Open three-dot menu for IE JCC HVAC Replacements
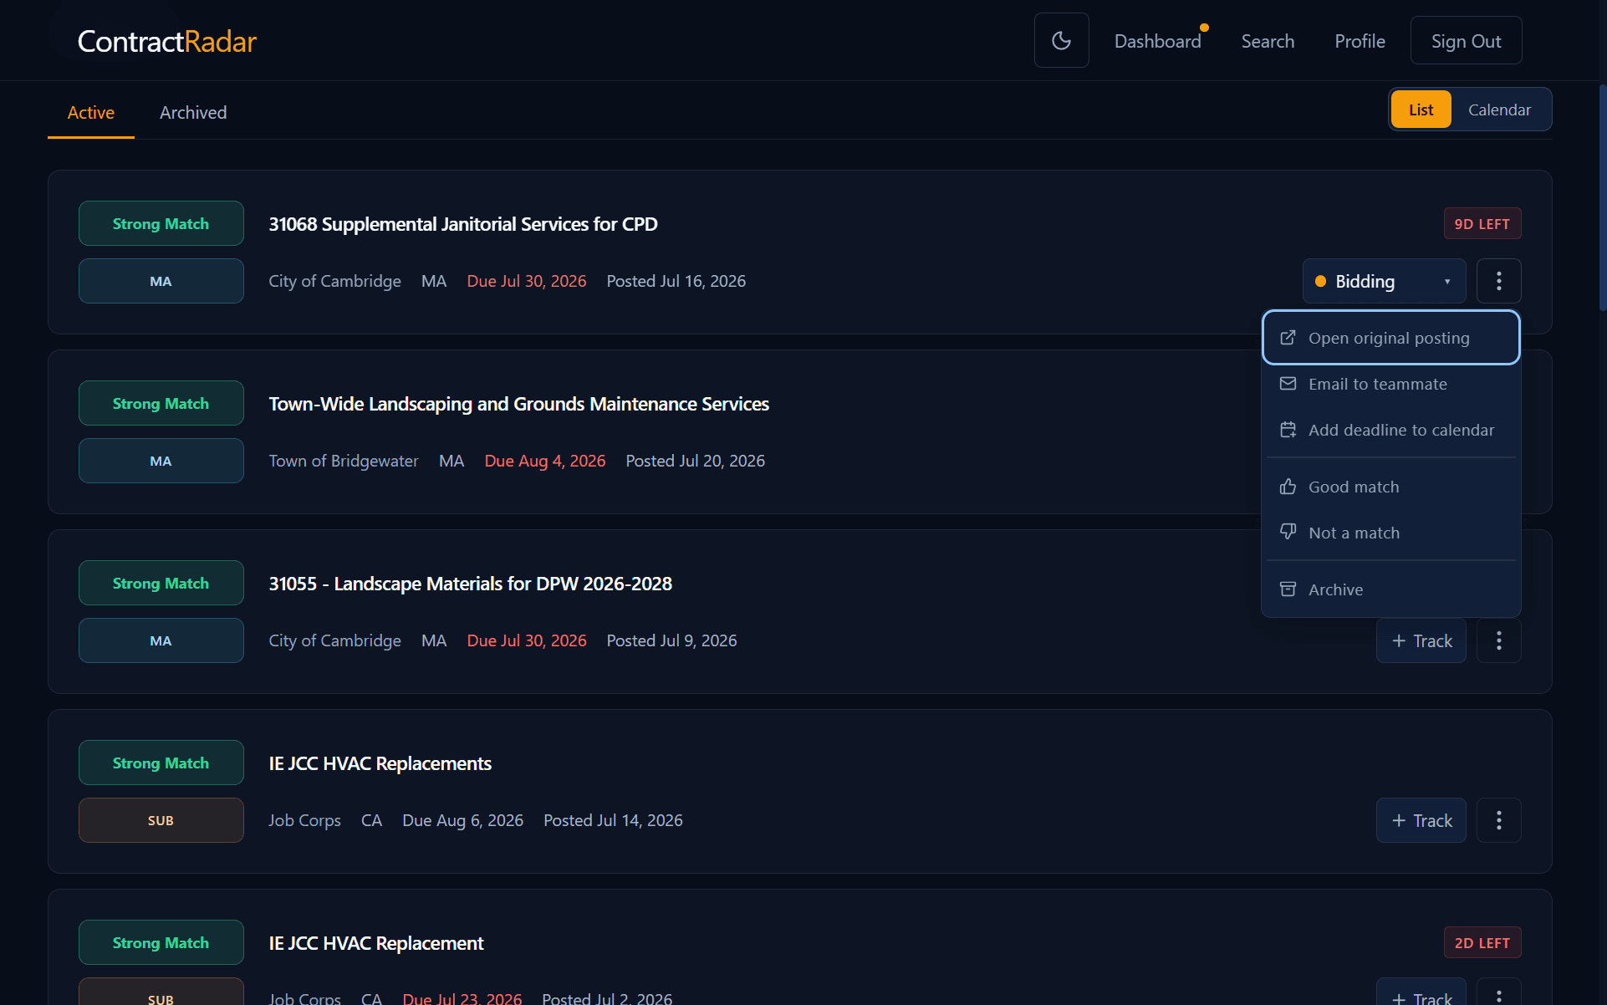This screenshot has height=1005, width=1607. click(1498, 820)
